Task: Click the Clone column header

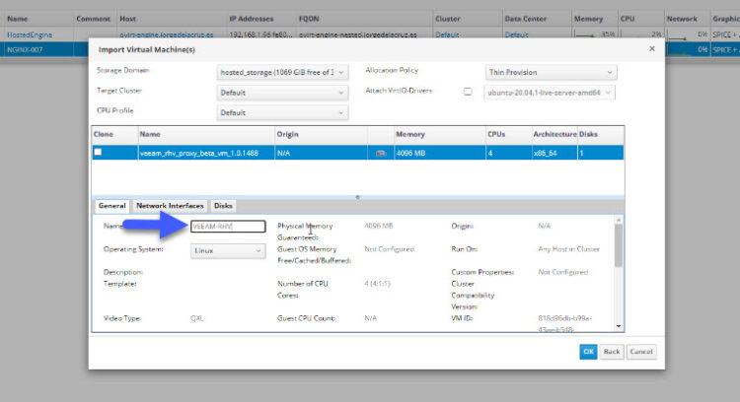Action: pos(104,134)
